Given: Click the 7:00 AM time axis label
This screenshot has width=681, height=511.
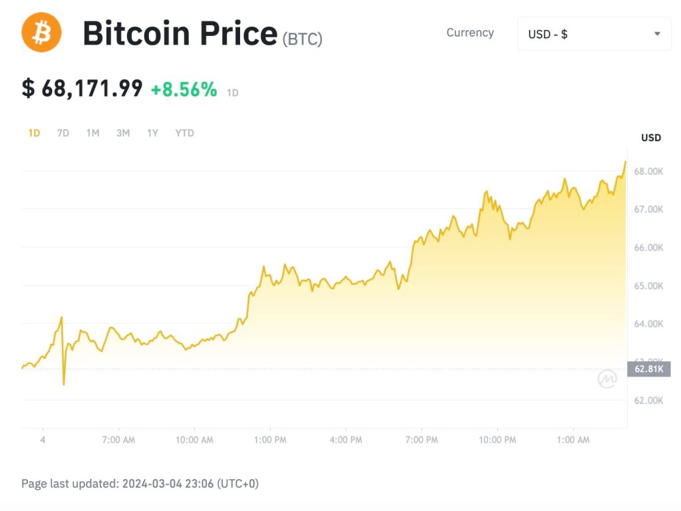Looking at the screenshot, I should (120, 440).
